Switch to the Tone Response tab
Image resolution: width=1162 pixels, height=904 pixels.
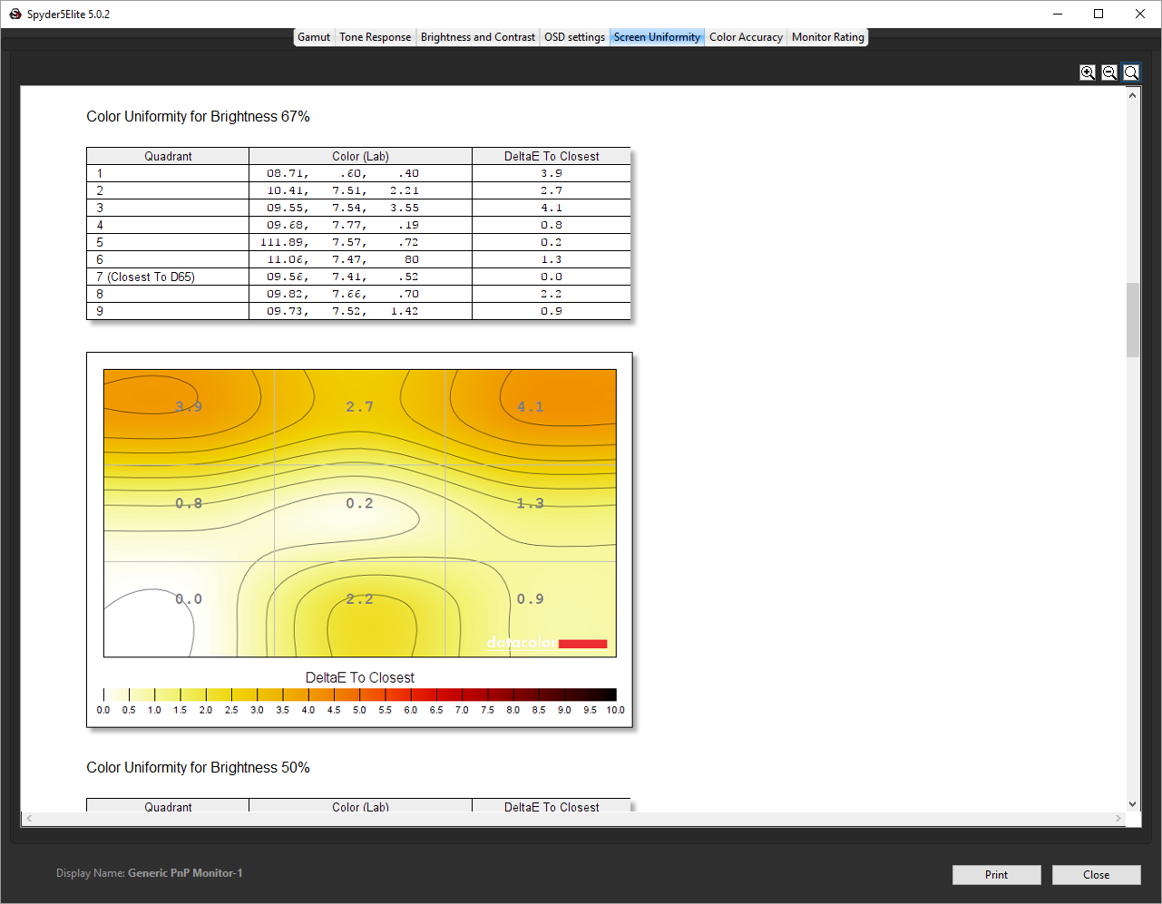pyautogui.click(x=376, y=37)
